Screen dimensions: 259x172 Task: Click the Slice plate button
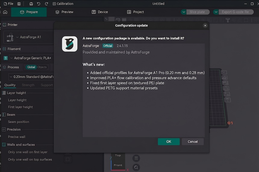[x=198, y=12]
